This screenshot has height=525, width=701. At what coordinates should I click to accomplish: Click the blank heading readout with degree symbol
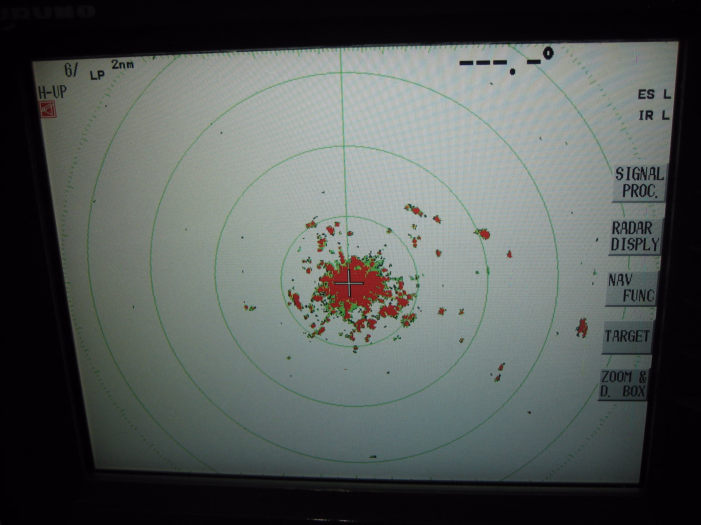tap(506, 62)
